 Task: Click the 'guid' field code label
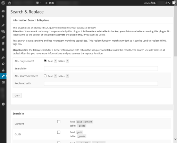[79, 132]
